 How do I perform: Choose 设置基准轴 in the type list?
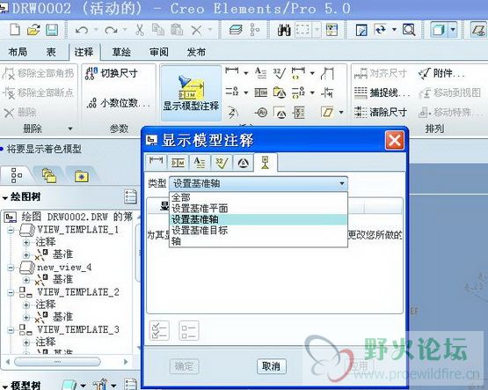point(259,219)
